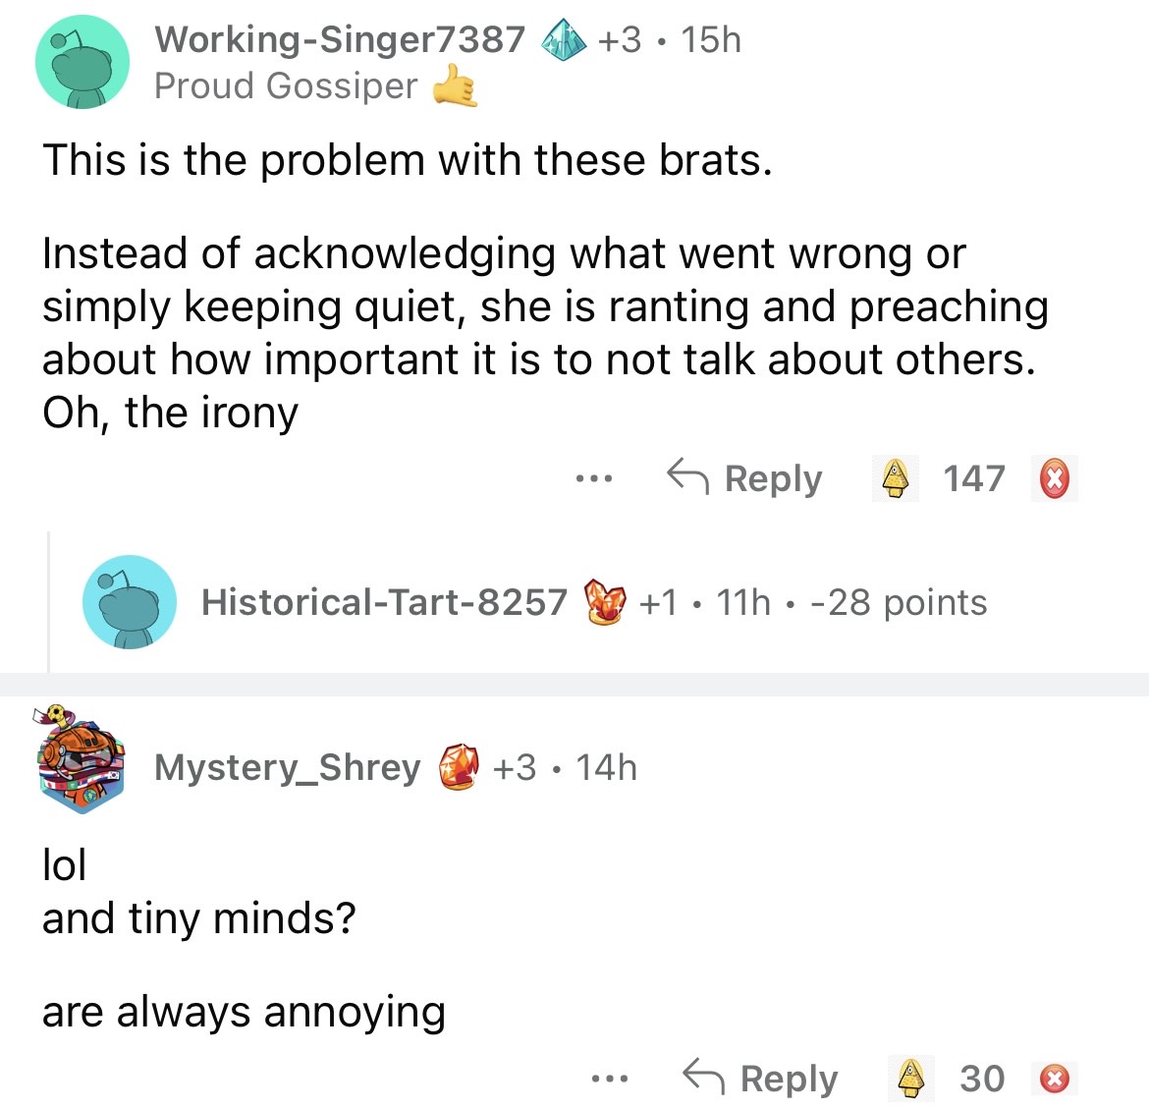Click the hand emoji next to Proud Gossiper
This screenshot has height=1108, width=1149.
click(456, 85)
